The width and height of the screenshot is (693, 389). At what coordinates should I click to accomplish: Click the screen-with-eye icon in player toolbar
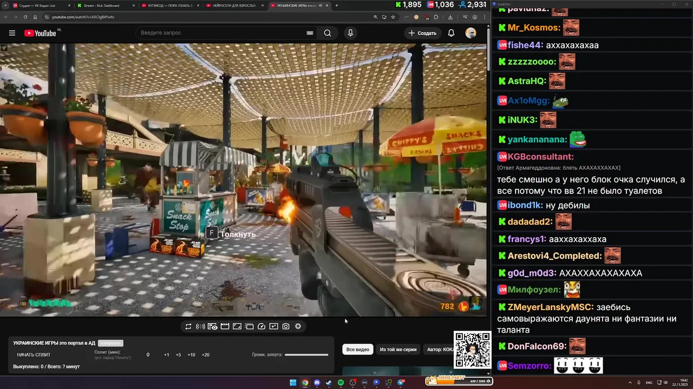212,326
